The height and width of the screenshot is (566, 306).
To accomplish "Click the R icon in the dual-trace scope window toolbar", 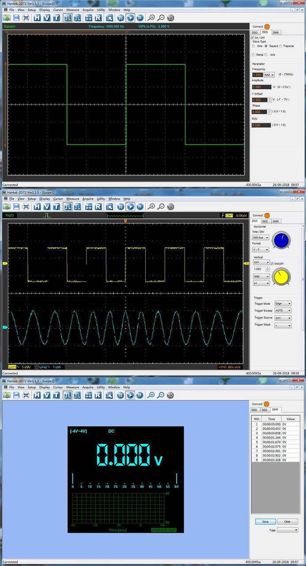I will [x=98, y=207].
